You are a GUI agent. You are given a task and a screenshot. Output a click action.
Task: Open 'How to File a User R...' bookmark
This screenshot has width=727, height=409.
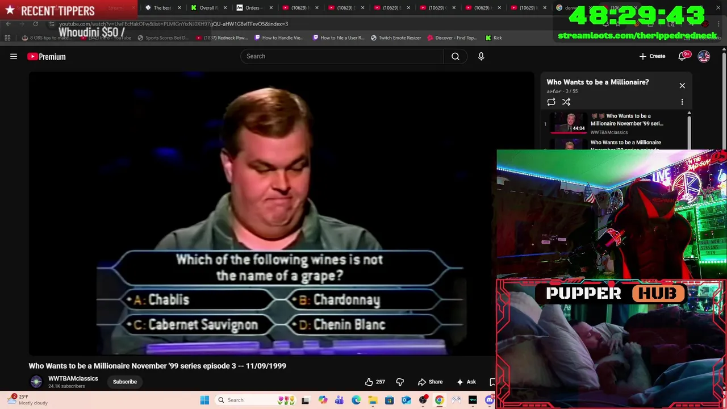click(x=339, y=37)
